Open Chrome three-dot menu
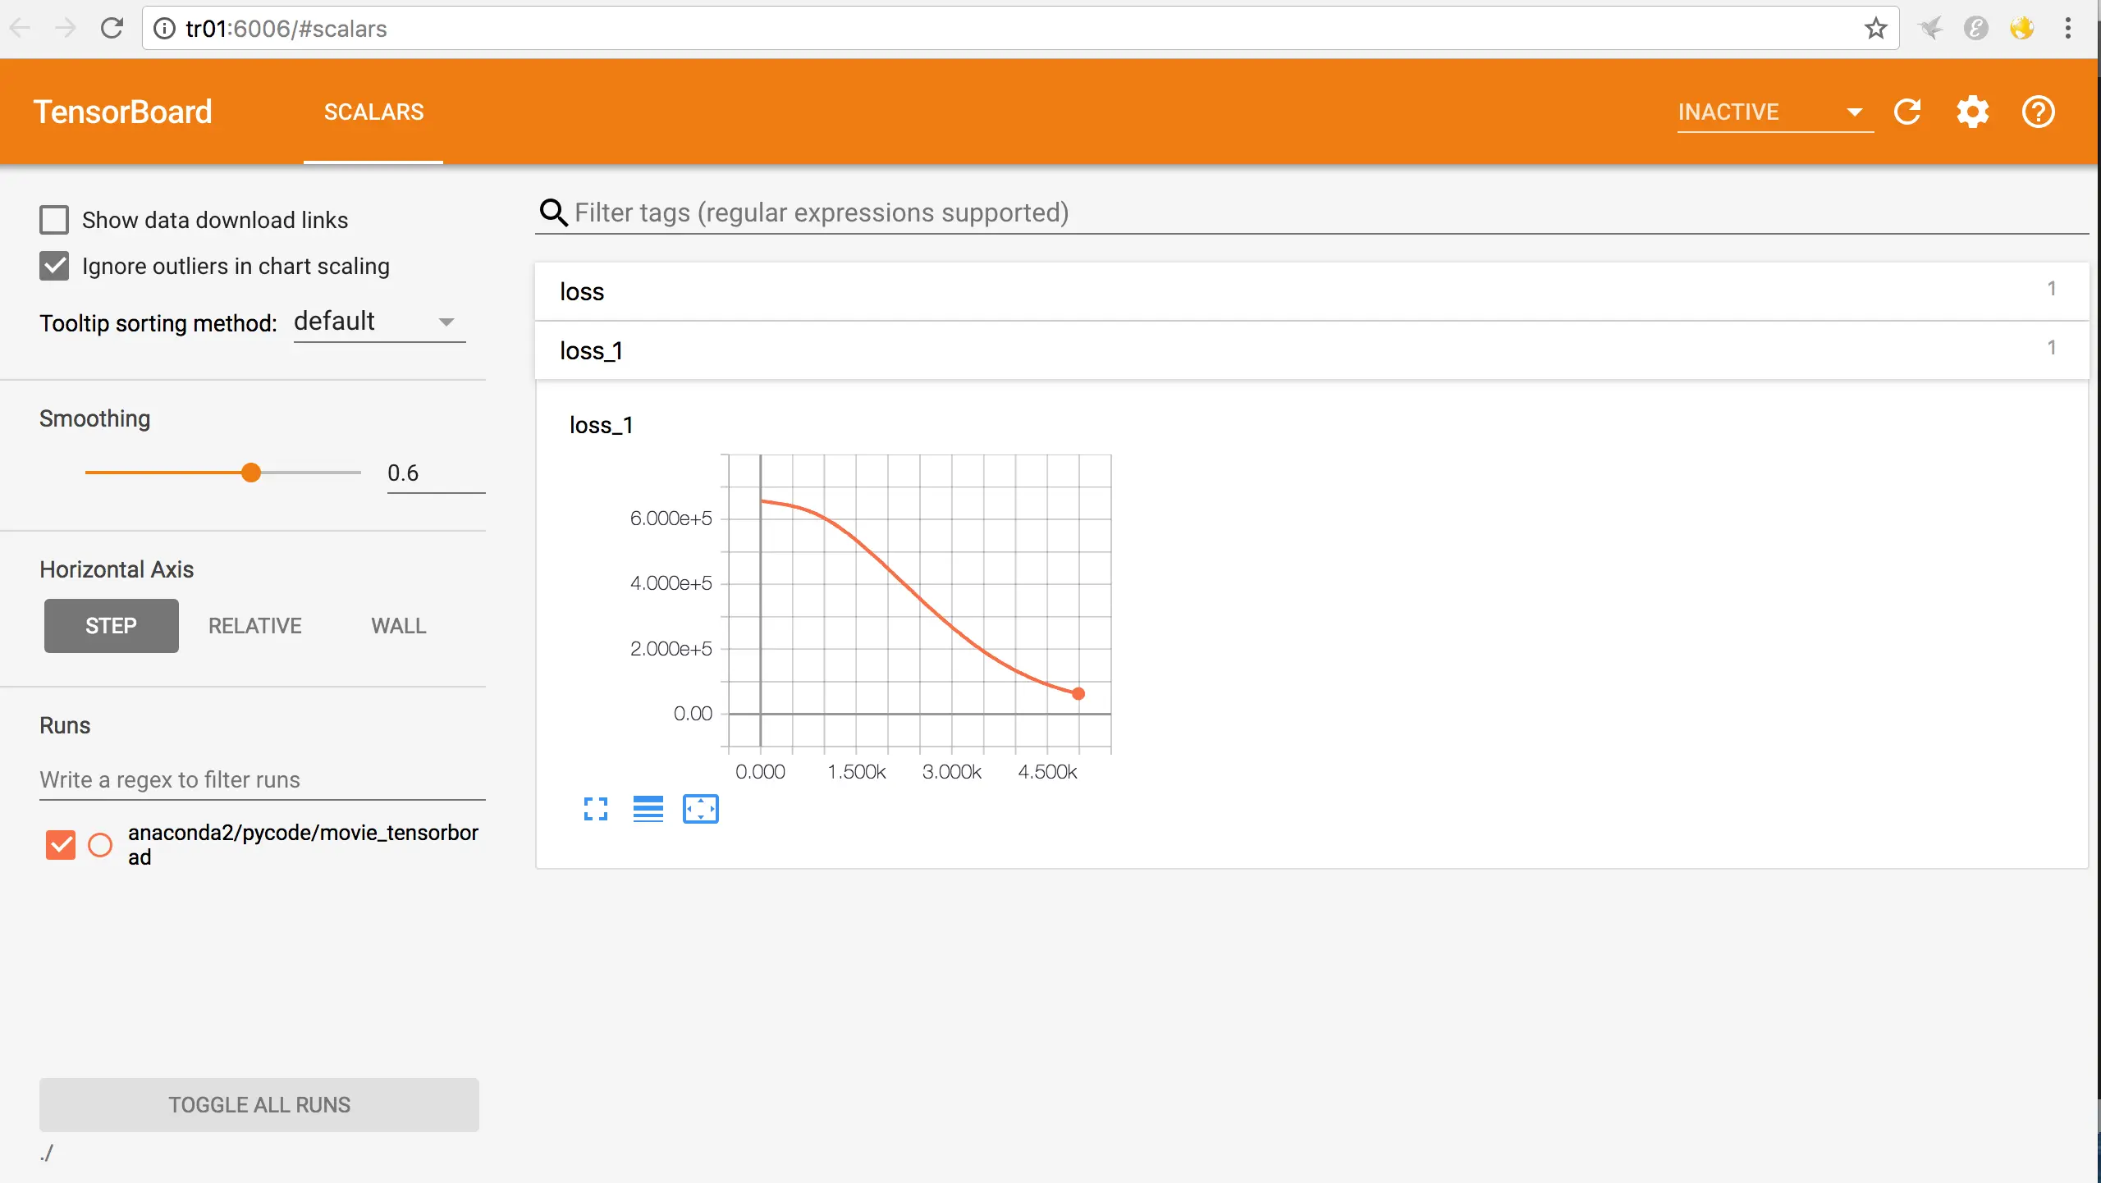The image size is (2101, 1183). pyautogui.click(x=2068, y=29)
